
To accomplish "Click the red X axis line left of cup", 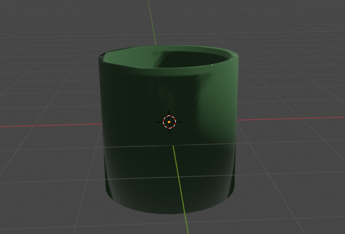I will [x=51, y=125].
